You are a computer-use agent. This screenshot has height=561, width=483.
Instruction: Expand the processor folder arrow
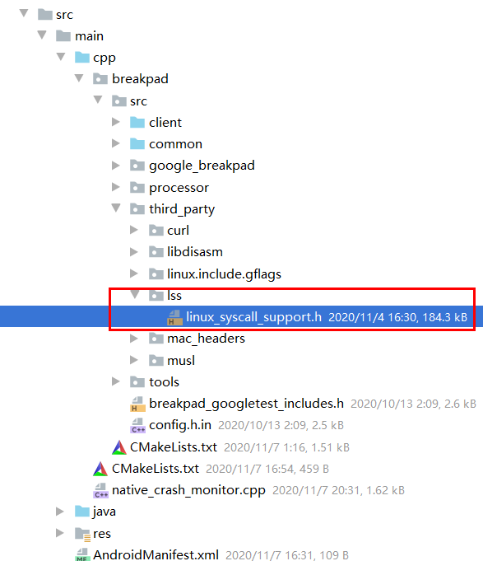click(116, 187)
